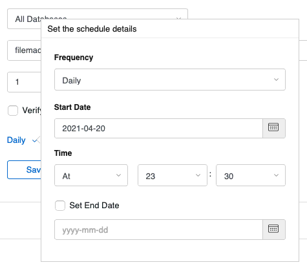307x269 pixels.
Task: Click the chevron beside the hour value 23
Action: pyautogui.click(x=198, y=175)
